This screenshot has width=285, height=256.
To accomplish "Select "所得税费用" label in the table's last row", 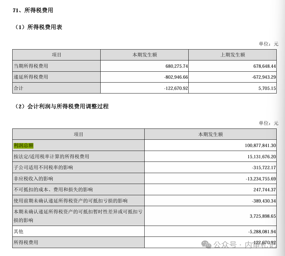I will tap(26, 242).
